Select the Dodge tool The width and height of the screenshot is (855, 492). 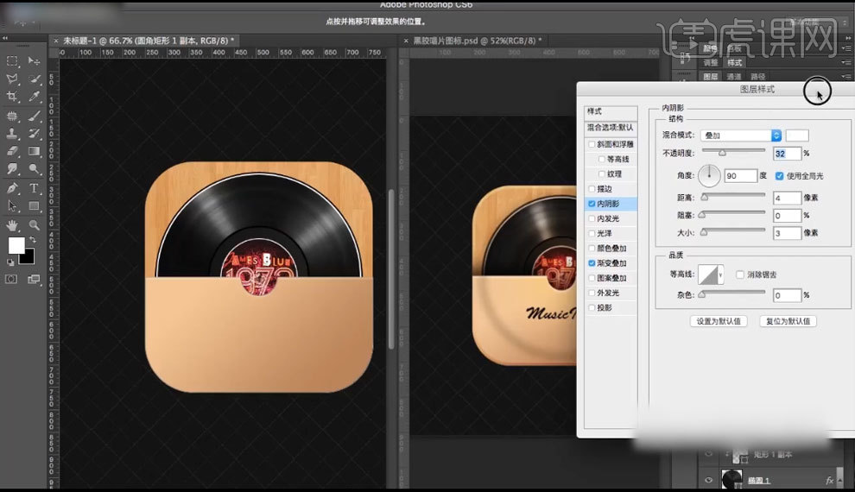[x=34, y=169]
